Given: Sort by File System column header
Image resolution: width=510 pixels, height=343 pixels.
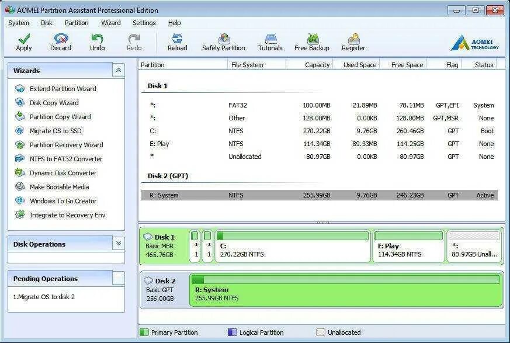Looking at the screenshot, I should click(x=256, y=65).
